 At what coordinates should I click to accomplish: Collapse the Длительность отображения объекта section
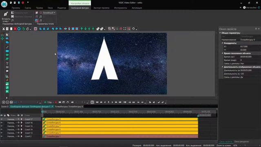222,67
